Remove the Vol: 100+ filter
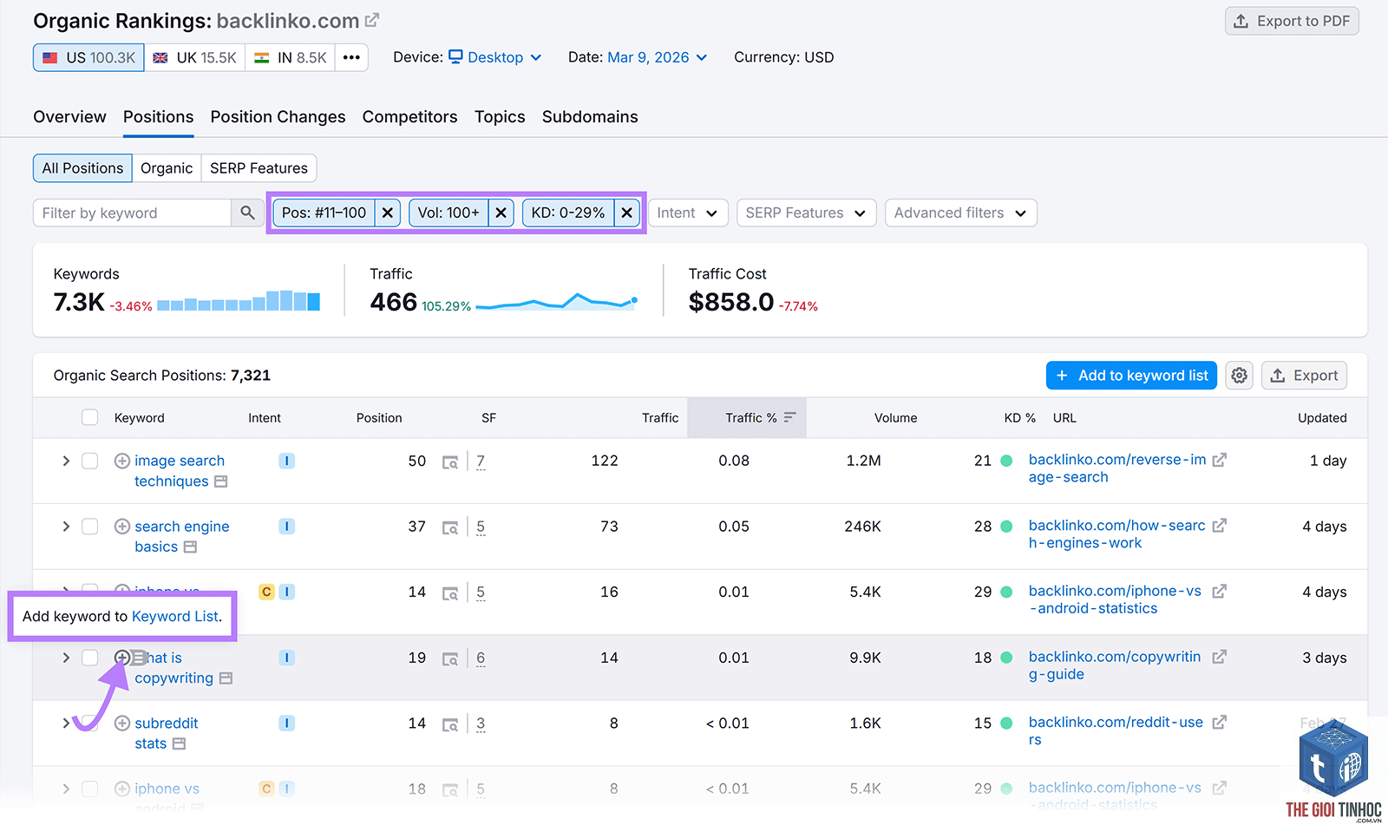The image size is (1388, 825). pyautogui.click(x=501, y=213)
